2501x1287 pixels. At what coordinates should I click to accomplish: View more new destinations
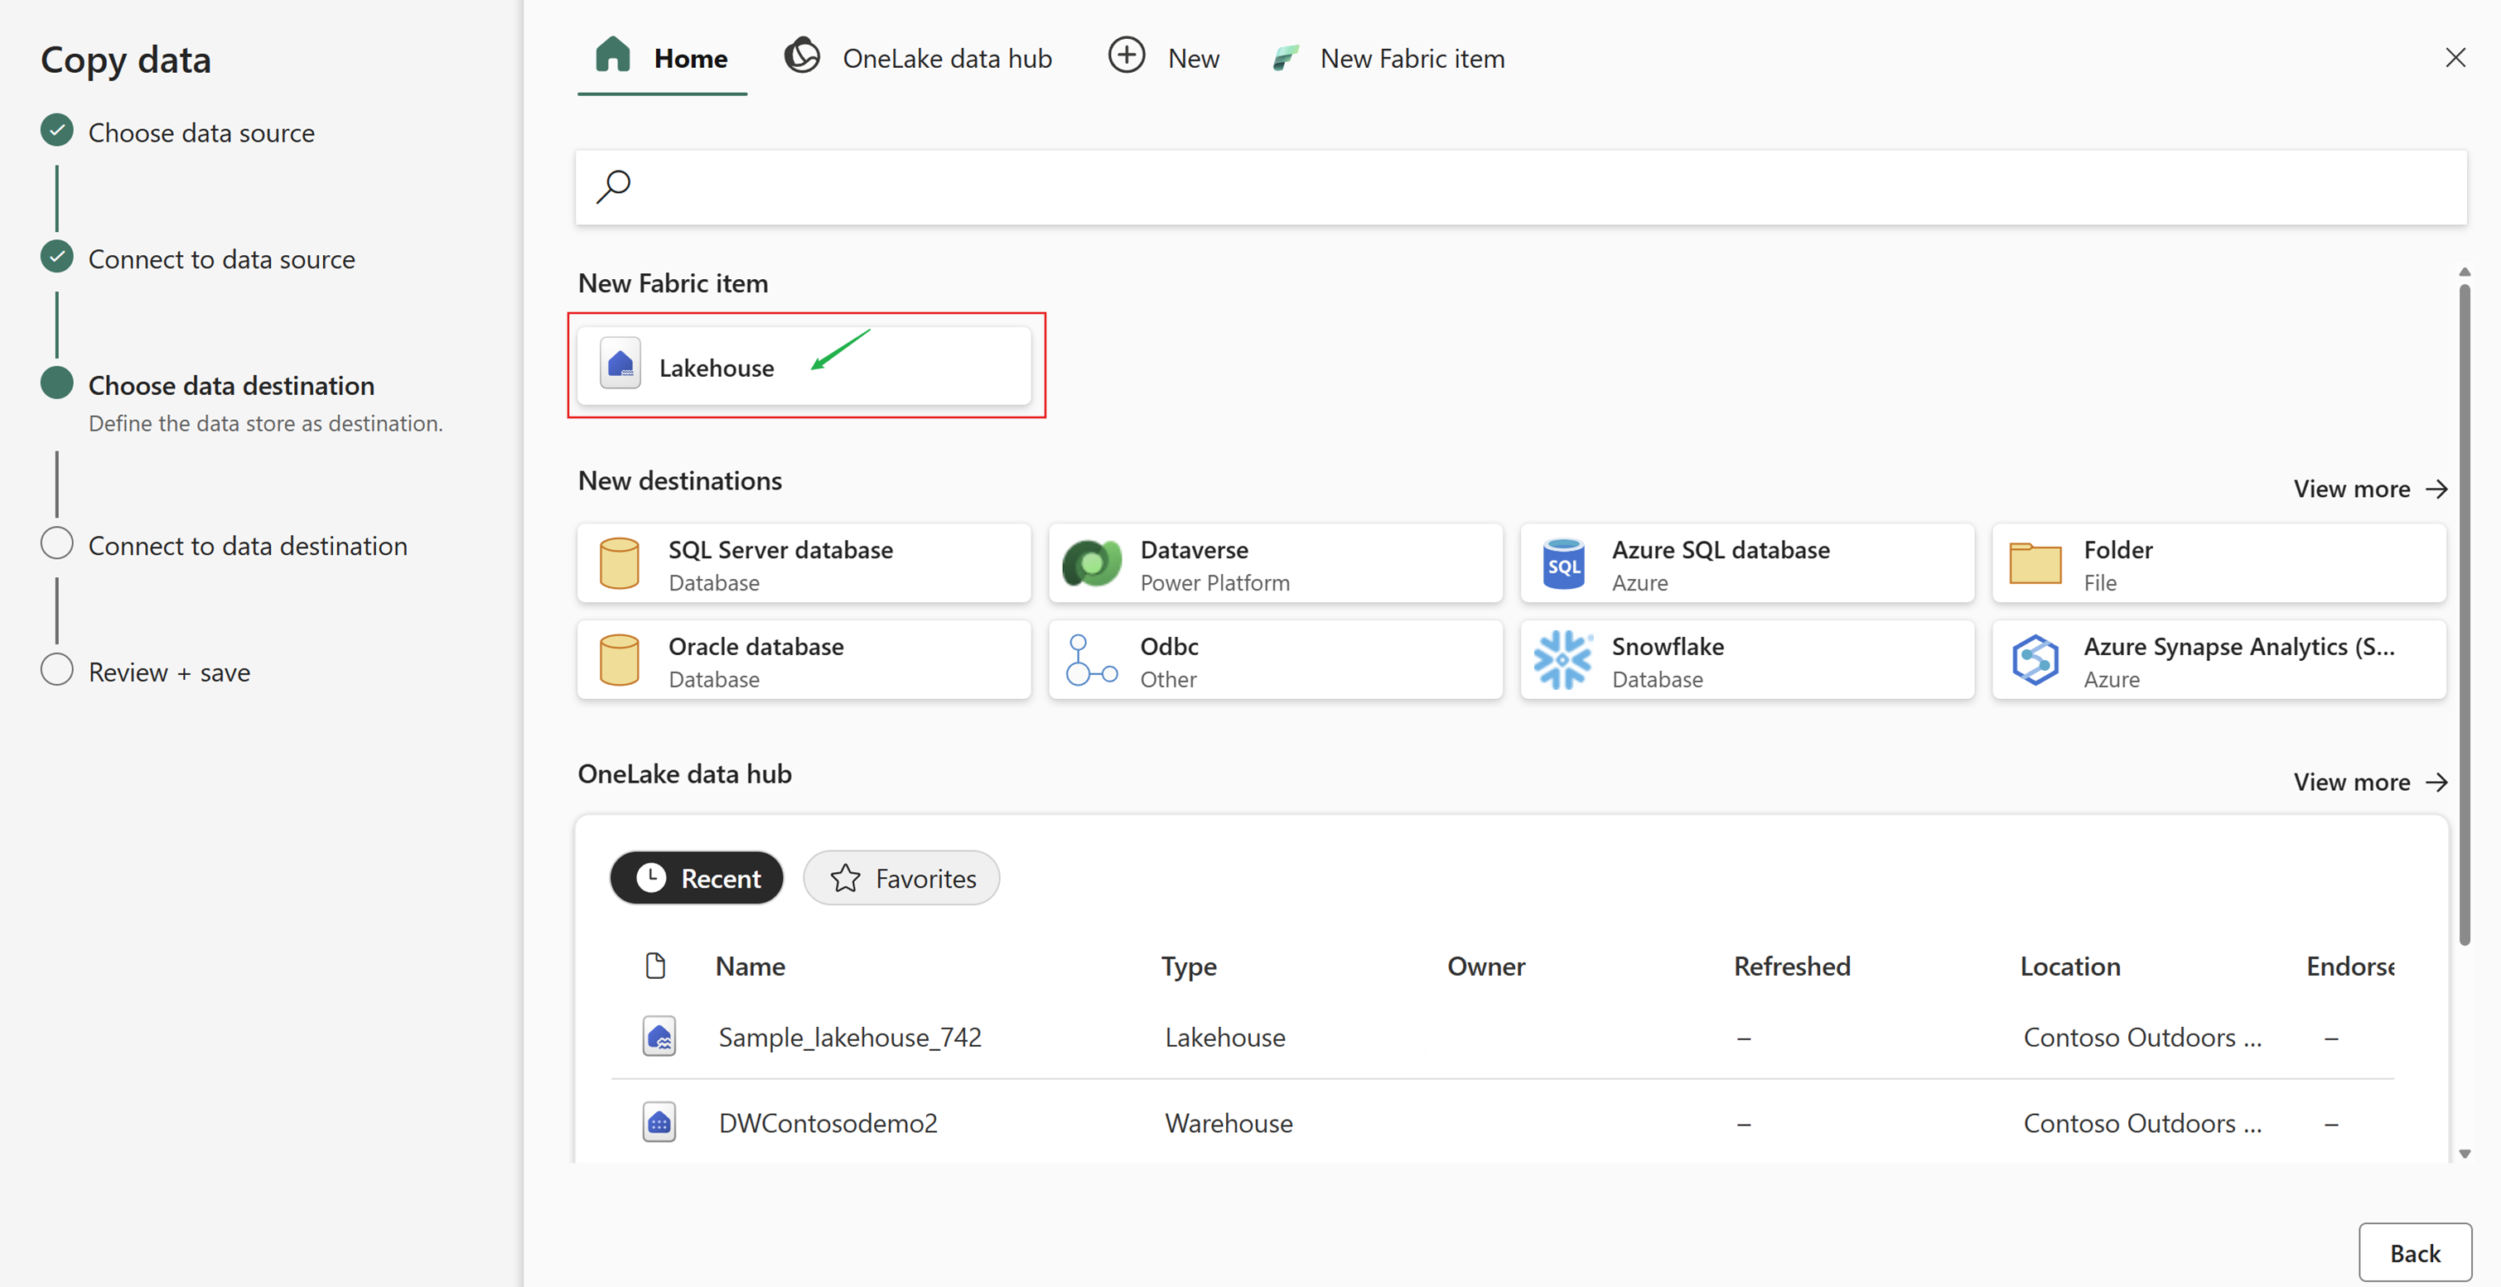2370,489
